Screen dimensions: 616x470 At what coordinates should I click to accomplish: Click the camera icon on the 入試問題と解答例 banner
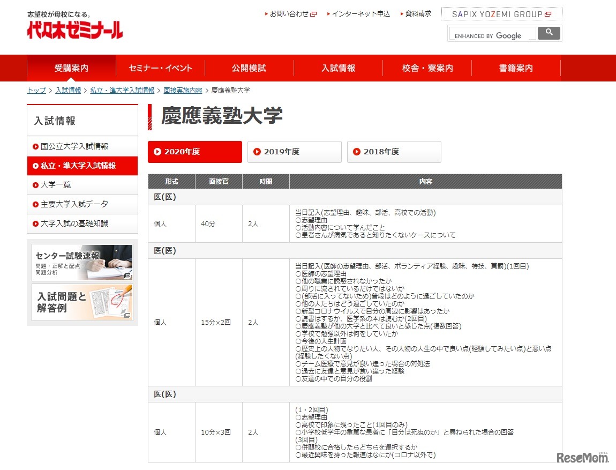coord(127,315)
